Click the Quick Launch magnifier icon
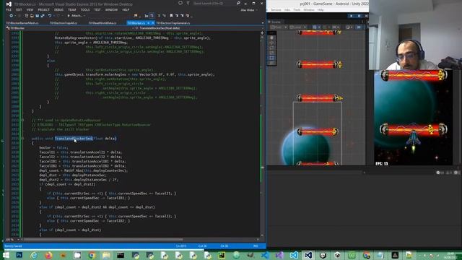This screenshot has width=462, height=260. click(238, 3)
